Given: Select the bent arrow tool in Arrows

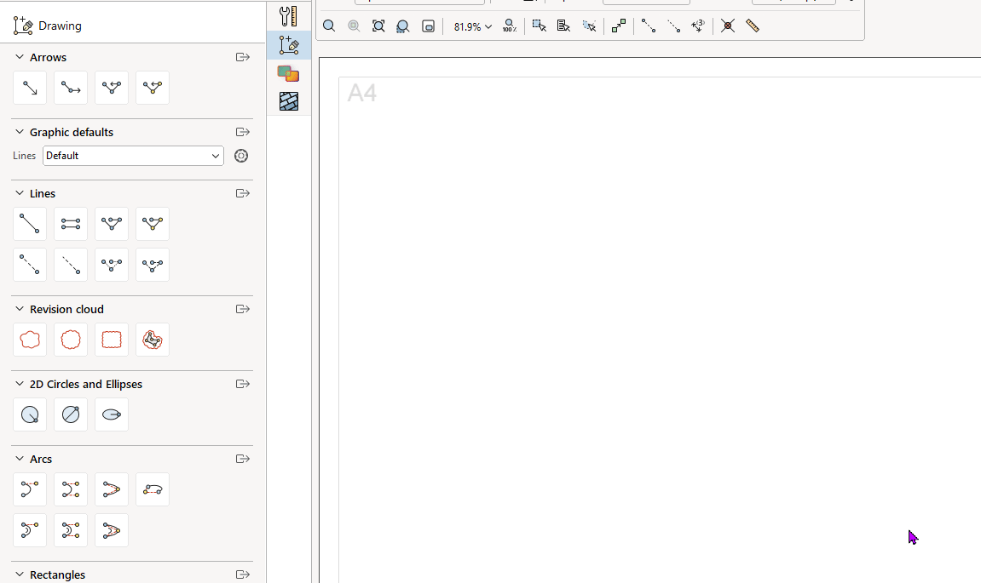Looking at the screenshot, I should (71, 89).
